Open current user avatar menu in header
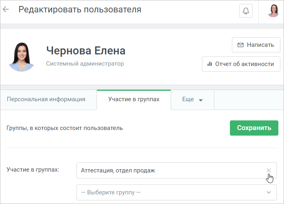 pos(273,11)
